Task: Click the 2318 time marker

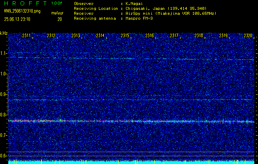Action: 199,36
